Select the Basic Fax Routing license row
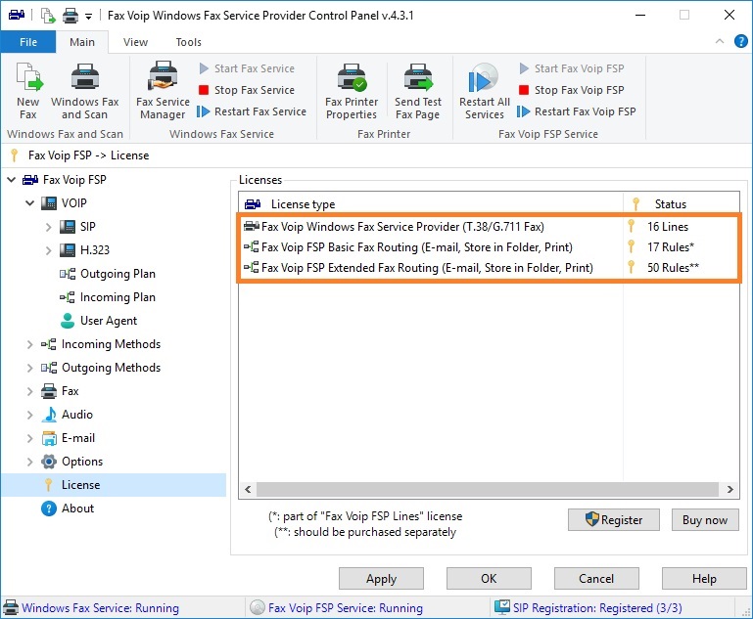 (489, 247)
